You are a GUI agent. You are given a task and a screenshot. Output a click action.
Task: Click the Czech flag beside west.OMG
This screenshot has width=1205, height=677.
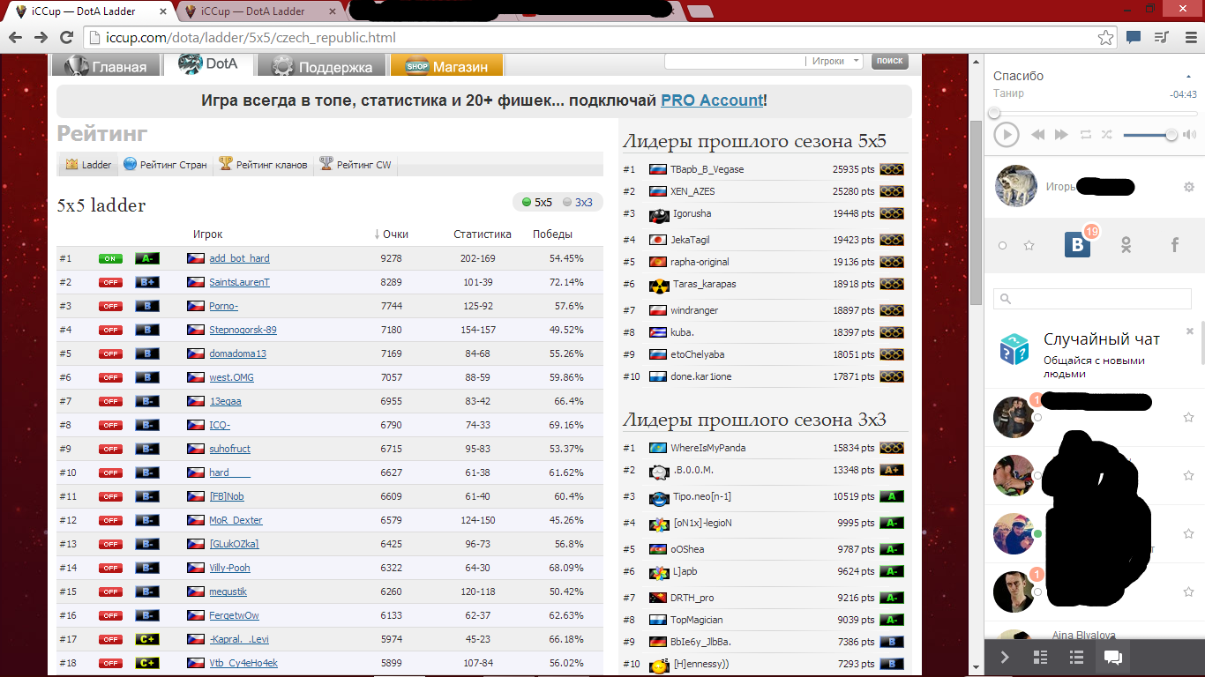tap(196, 377)
